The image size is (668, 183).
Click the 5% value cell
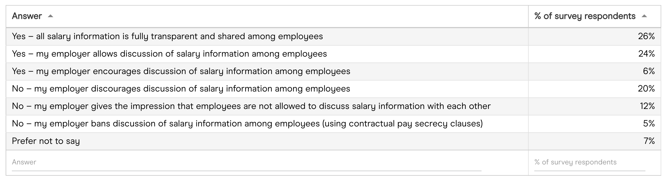[649, 124]
